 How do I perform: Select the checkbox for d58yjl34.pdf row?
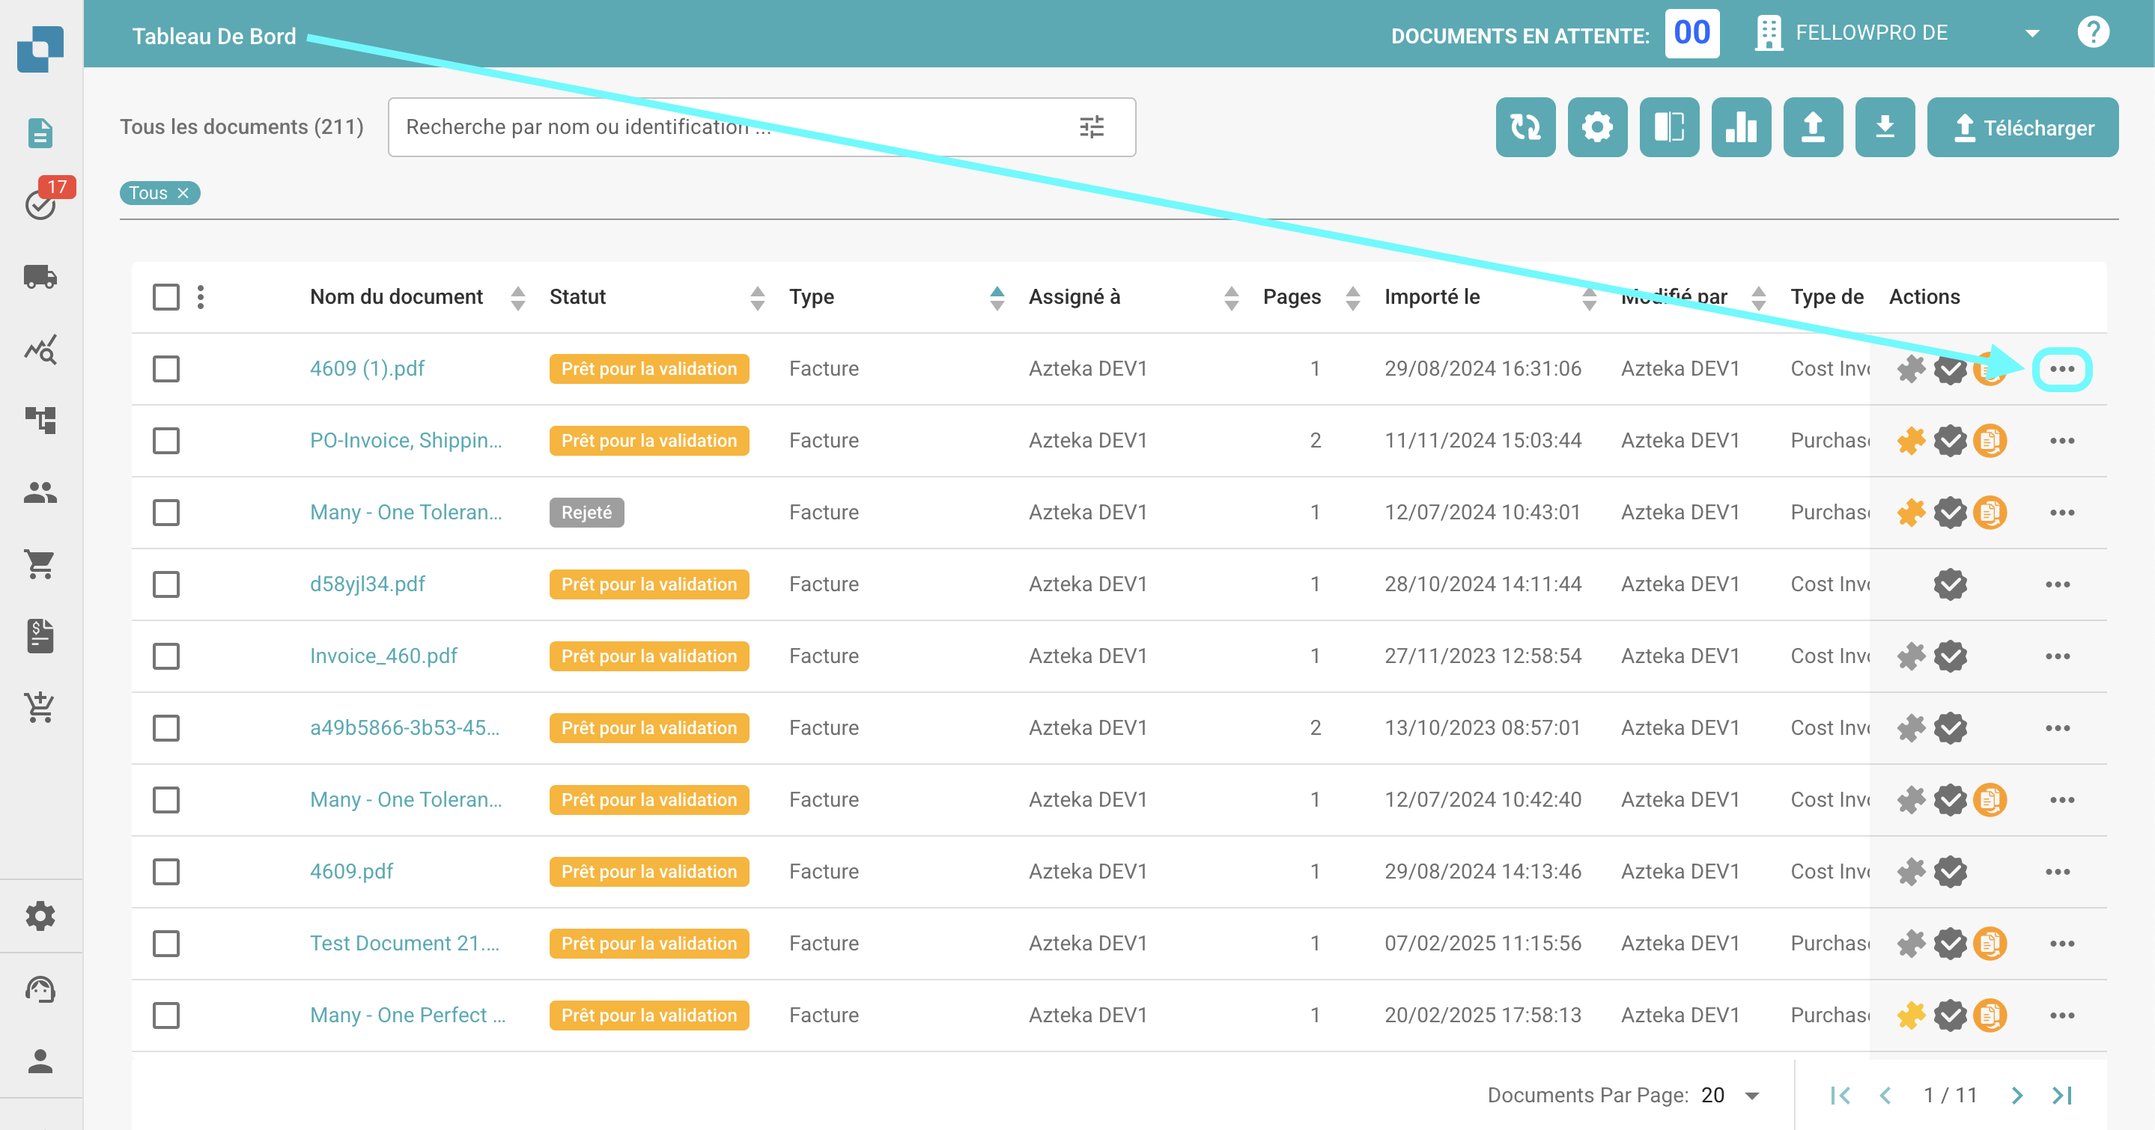click(x=165, y=584)
